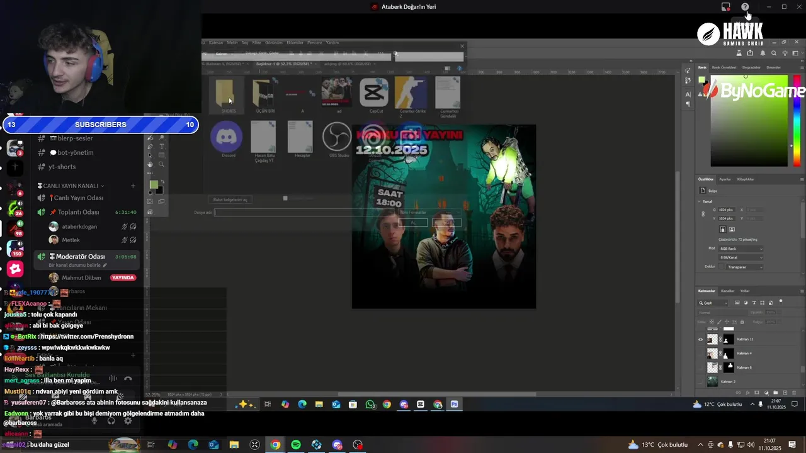Open the Pencere menu

coord(314,43)
